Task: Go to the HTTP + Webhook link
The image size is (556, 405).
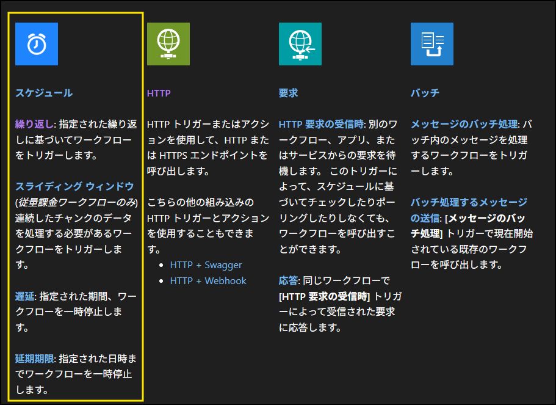Action: pos(208,281)
